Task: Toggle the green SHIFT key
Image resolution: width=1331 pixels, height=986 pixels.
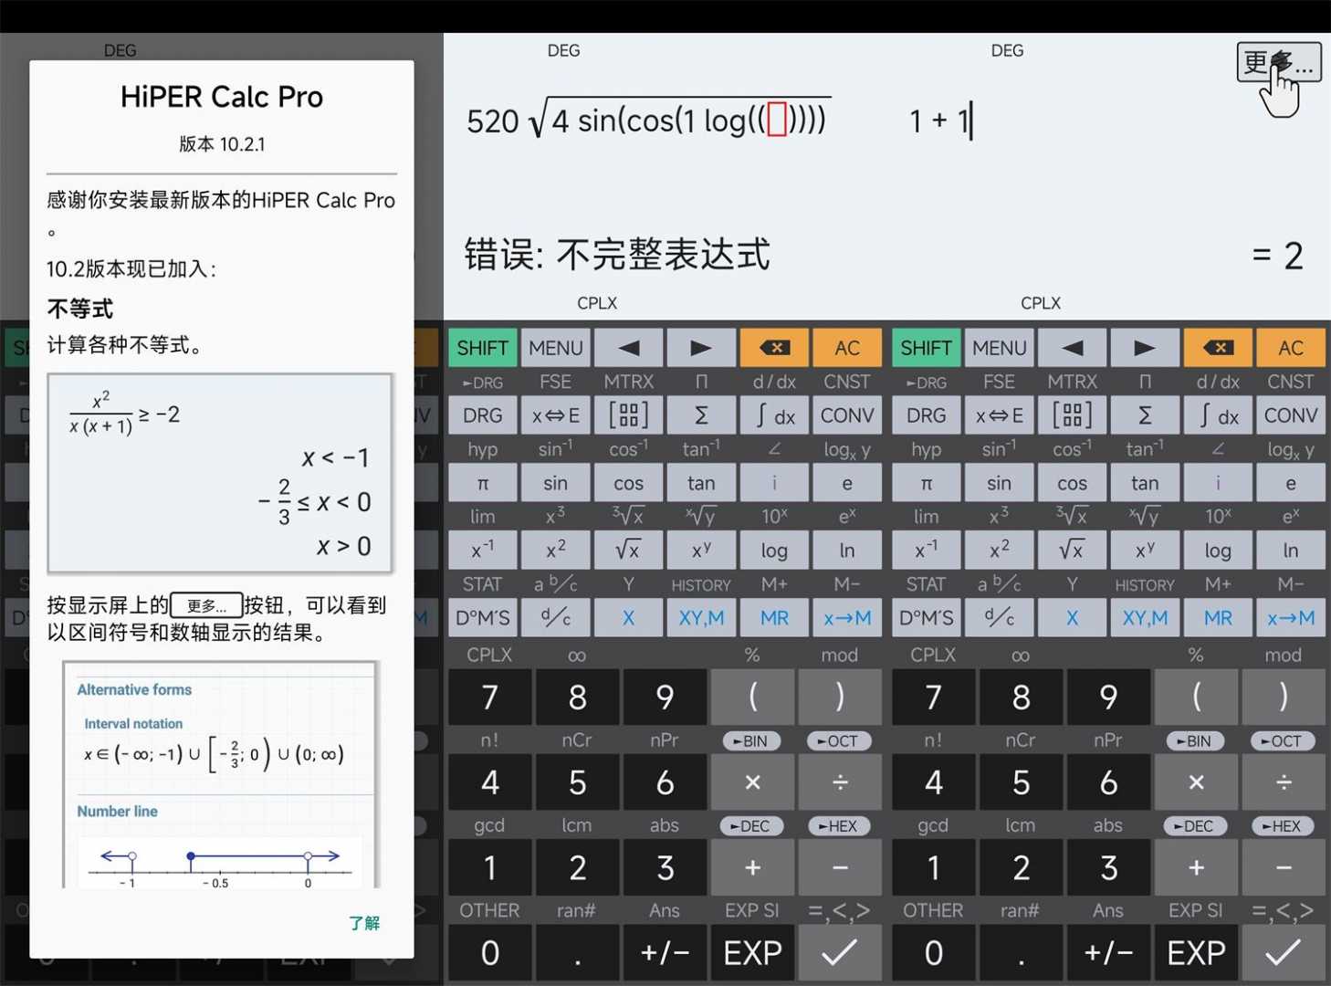Action: coord(482,347)
